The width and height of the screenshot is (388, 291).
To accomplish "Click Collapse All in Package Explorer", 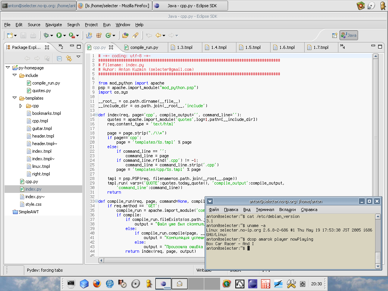I will (59, 58).
